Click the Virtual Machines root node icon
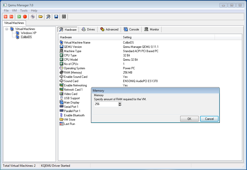The image size is (247, 170). (x=12, y=29)
